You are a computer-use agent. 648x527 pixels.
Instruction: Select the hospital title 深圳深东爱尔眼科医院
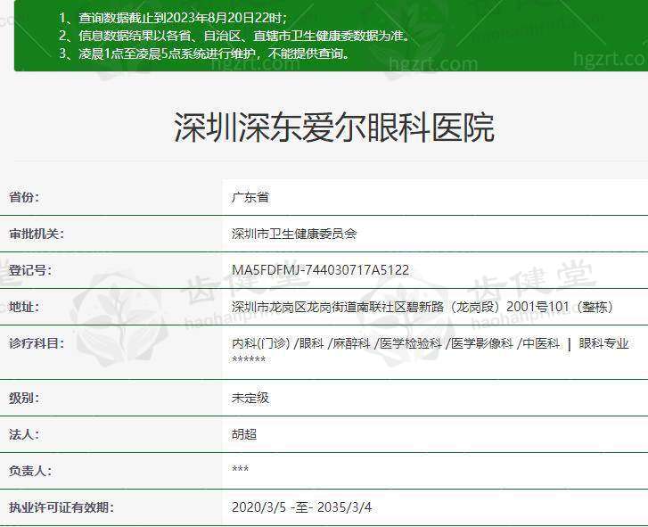click(x=334, y=128)
